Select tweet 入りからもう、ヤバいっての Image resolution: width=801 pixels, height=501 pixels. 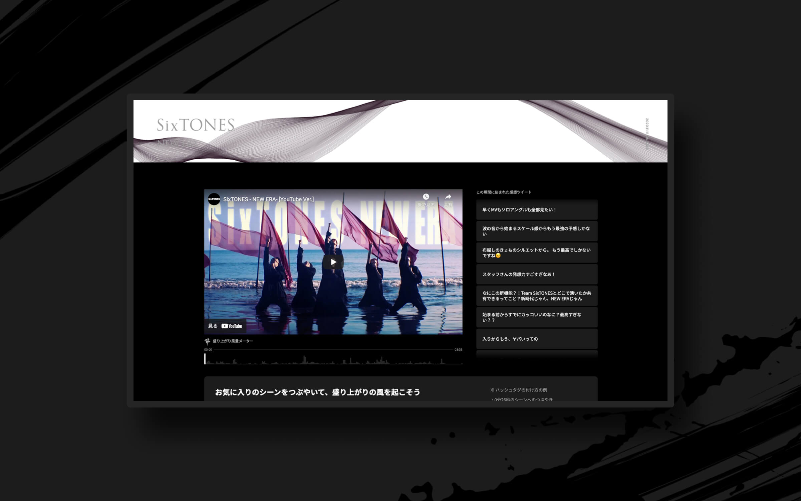[x=537, y=339]
